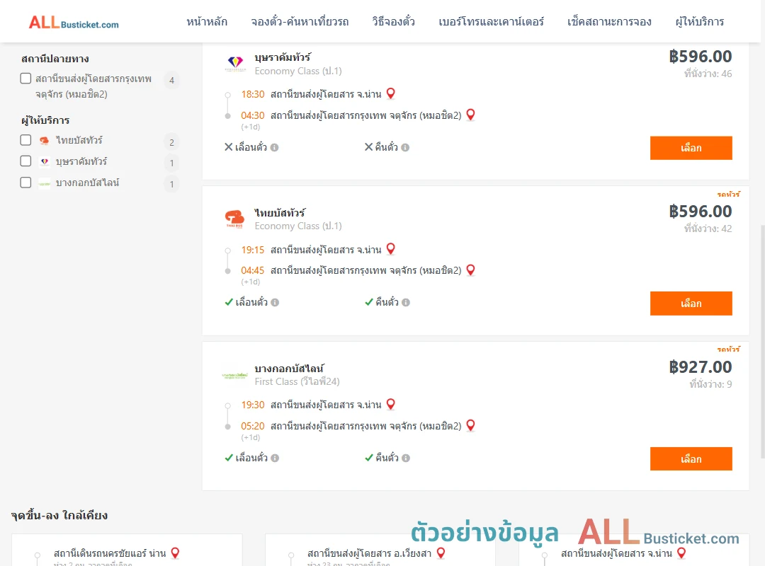The width and height of the screenshot is (765, 566).
Task: Show เลื่อนตั๋ว info icon on ไทยบัสทัวร์ card
Action: pos(275,302)
